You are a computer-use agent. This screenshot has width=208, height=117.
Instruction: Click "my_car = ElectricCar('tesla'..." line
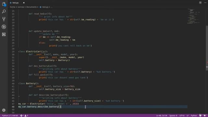pyautogui.click(x=48, y=104)
